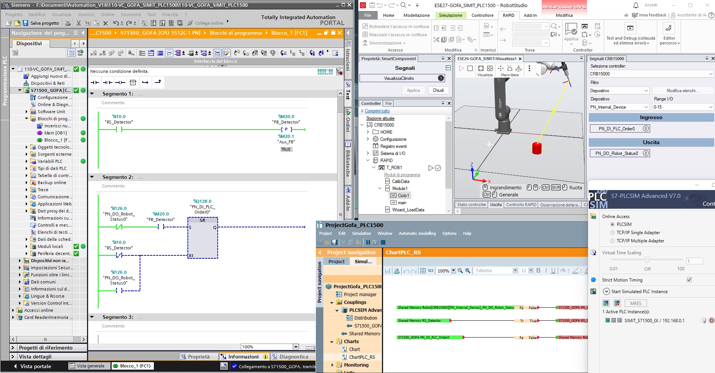Screen dimensions: 715x373
Task: Insert a coil from the ladder instruction bar
Action: (120, 82)
